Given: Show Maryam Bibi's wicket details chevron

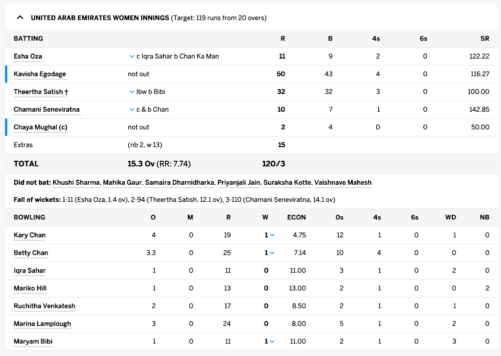Looking at the screenshot, I should pos(272,341).
